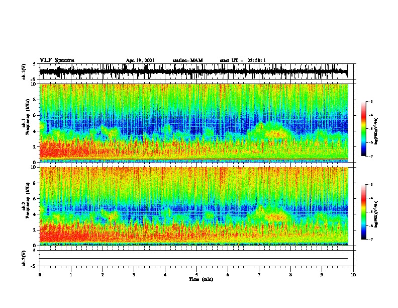398x308 pixels.
Task: Click the "start UT = 23:50: 1" label
Action: point(243,60)
